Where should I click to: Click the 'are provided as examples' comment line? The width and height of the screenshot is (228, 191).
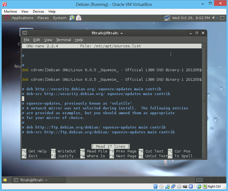pyautogui.click(x=98, y=113)
